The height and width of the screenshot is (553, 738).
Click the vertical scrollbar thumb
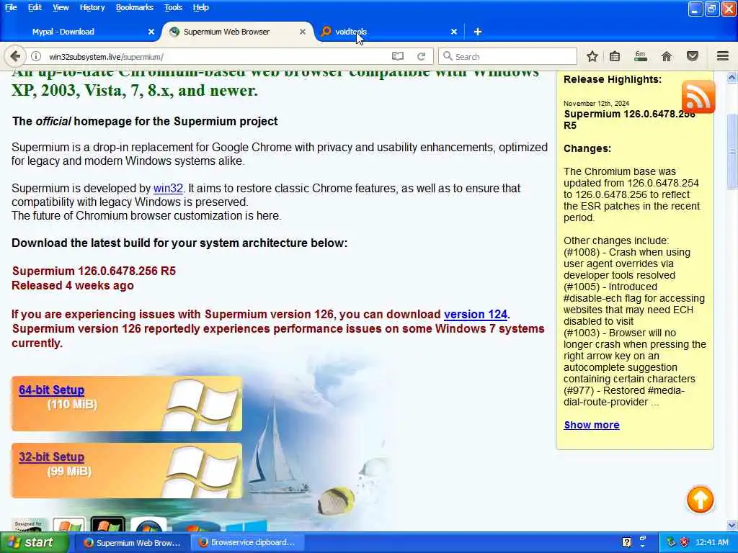[732, 151]
